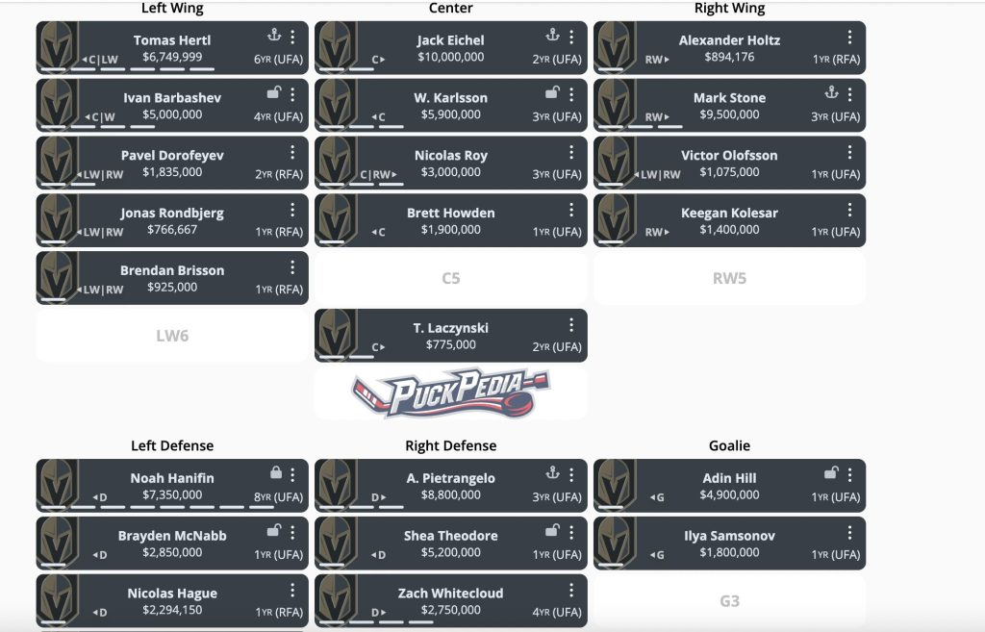Click the closed lock icon on Noah Hanifin
Screen dimensions: 985x632
point(275,472)
